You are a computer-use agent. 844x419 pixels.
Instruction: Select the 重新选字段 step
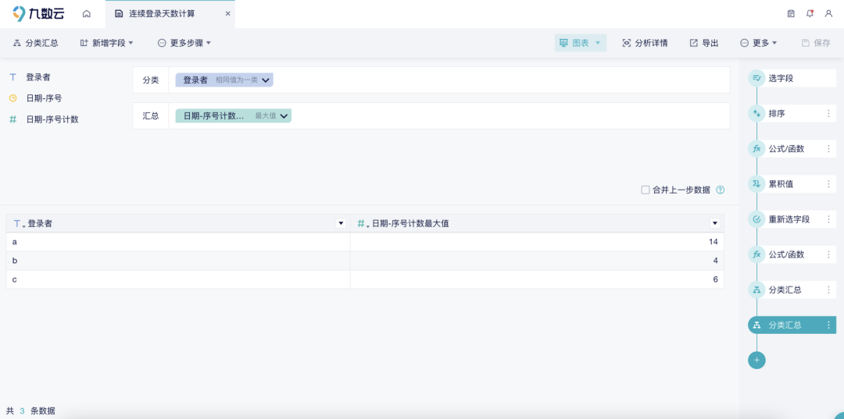[x=792, y=219]
